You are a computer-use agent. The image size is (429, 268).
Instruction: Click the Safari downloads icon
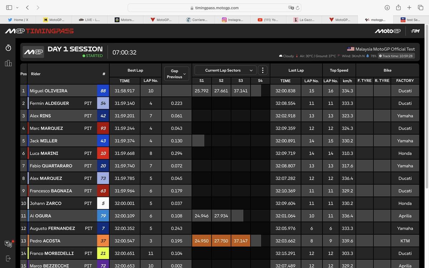click(x=387, y=8)
